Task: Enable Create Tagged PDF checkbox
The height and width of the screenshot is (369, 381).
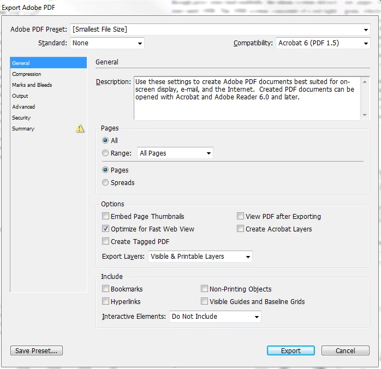Action: click(105, 241)
